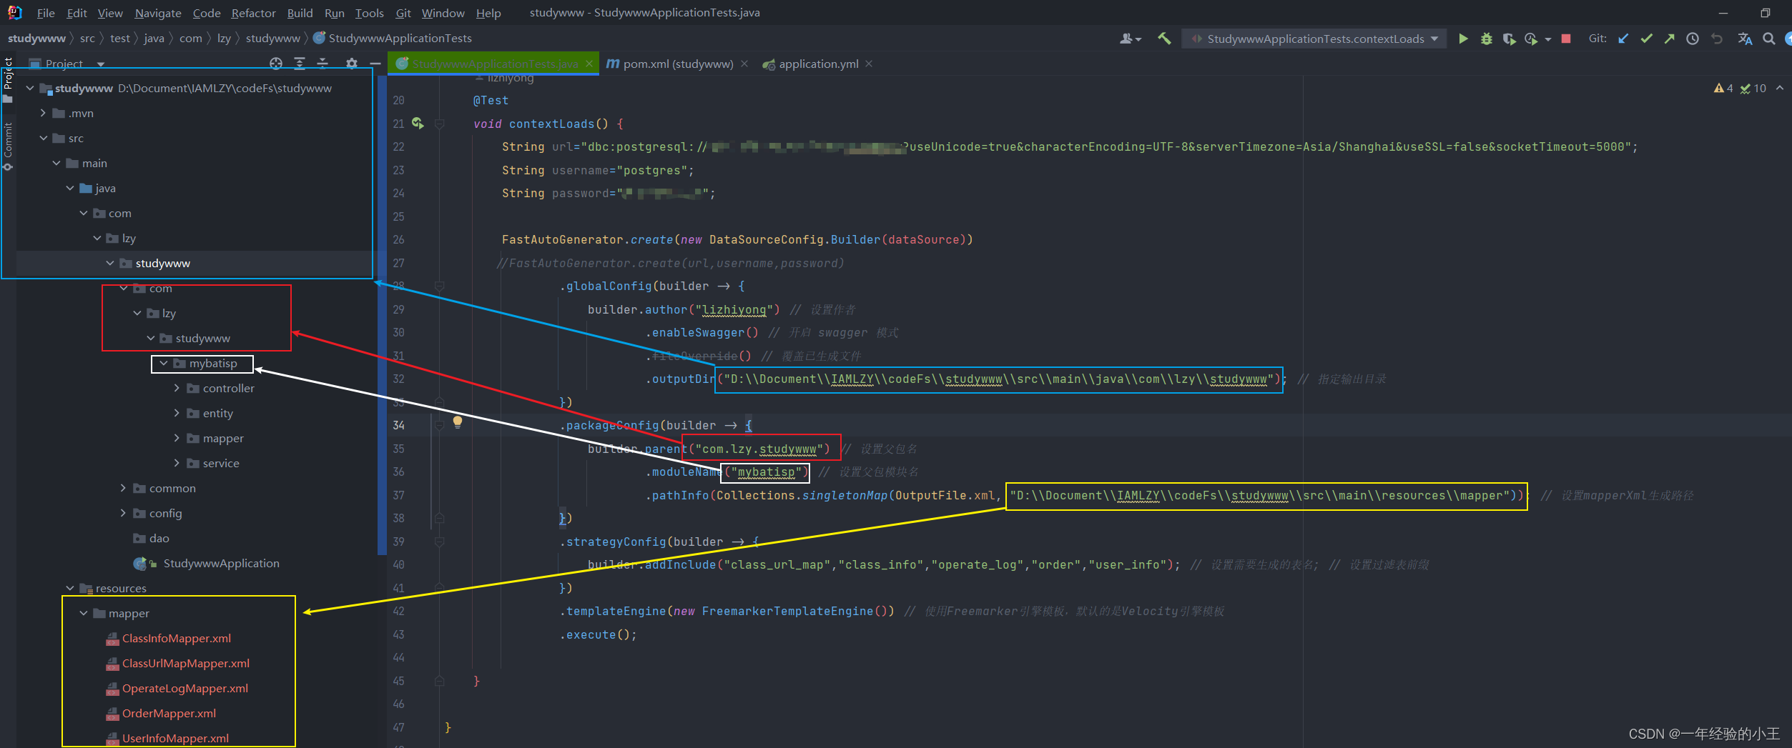This screenshot has height=748, width=1792.
Task: Hide the Project tool window
Action: 374,64
